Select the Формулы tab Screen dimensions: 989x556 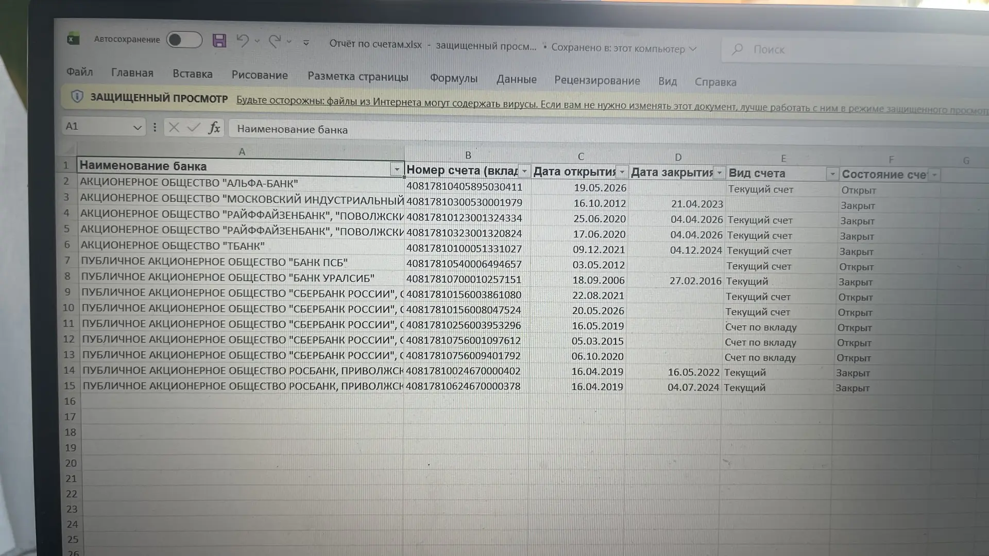click(453, 78)
